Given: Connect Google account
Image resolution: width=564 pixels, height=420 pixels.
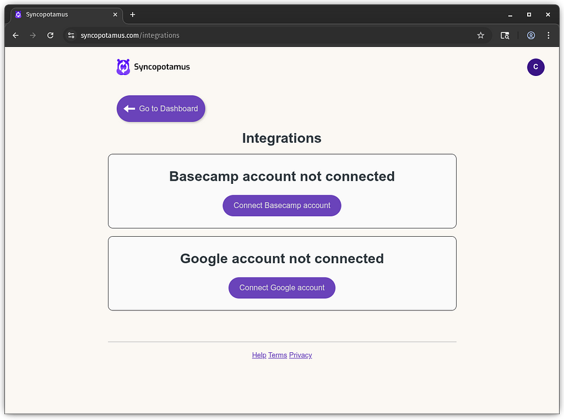Looking at the screenshot, I should 282,288.
